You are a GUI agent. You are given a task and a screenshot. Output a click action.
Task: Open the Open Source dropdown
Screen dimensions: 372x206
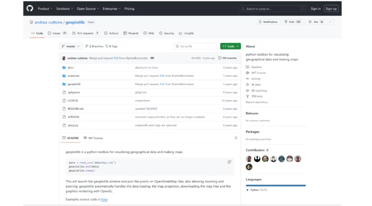tap(88, 8)
